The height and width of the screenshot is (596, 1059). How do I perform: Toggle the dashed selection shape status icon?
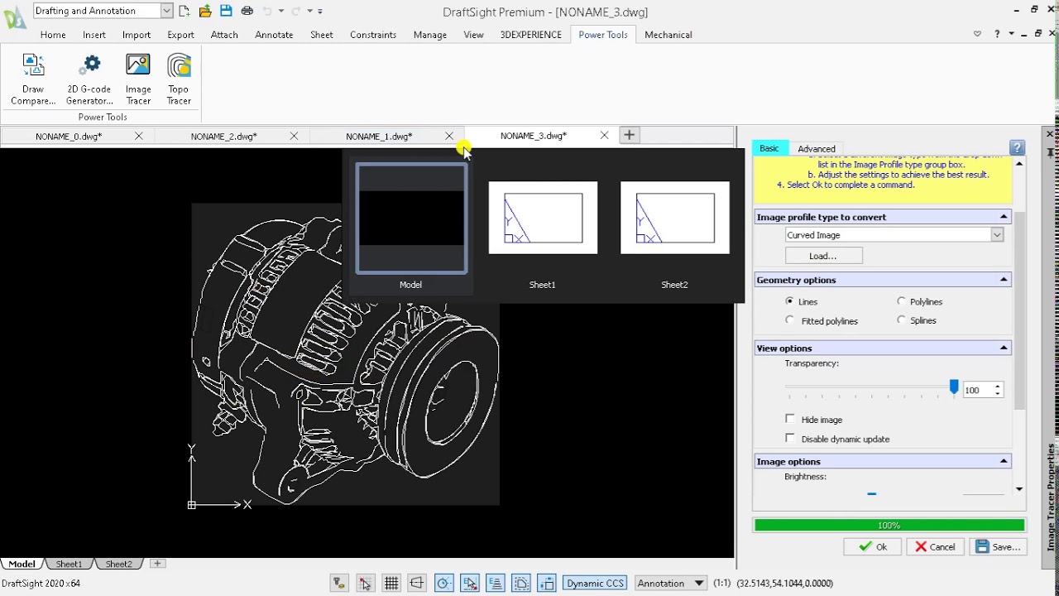(520, 584)
